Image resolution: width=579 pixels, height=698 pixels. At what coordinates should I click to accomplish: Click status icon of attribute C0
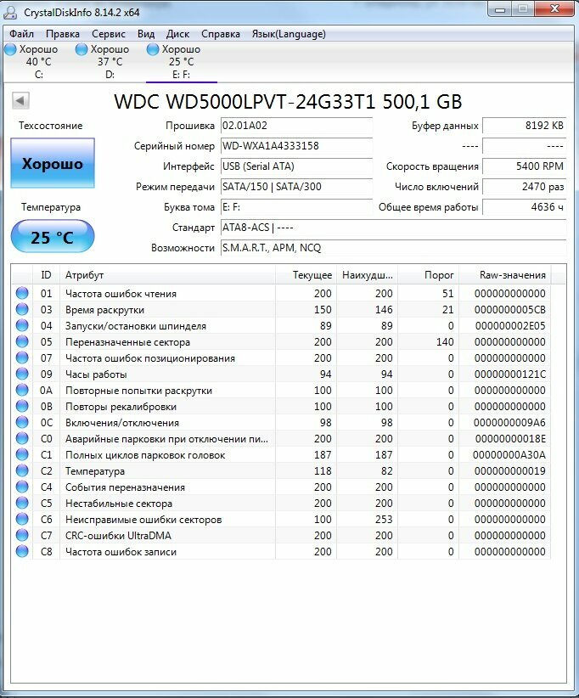(22, 438)
